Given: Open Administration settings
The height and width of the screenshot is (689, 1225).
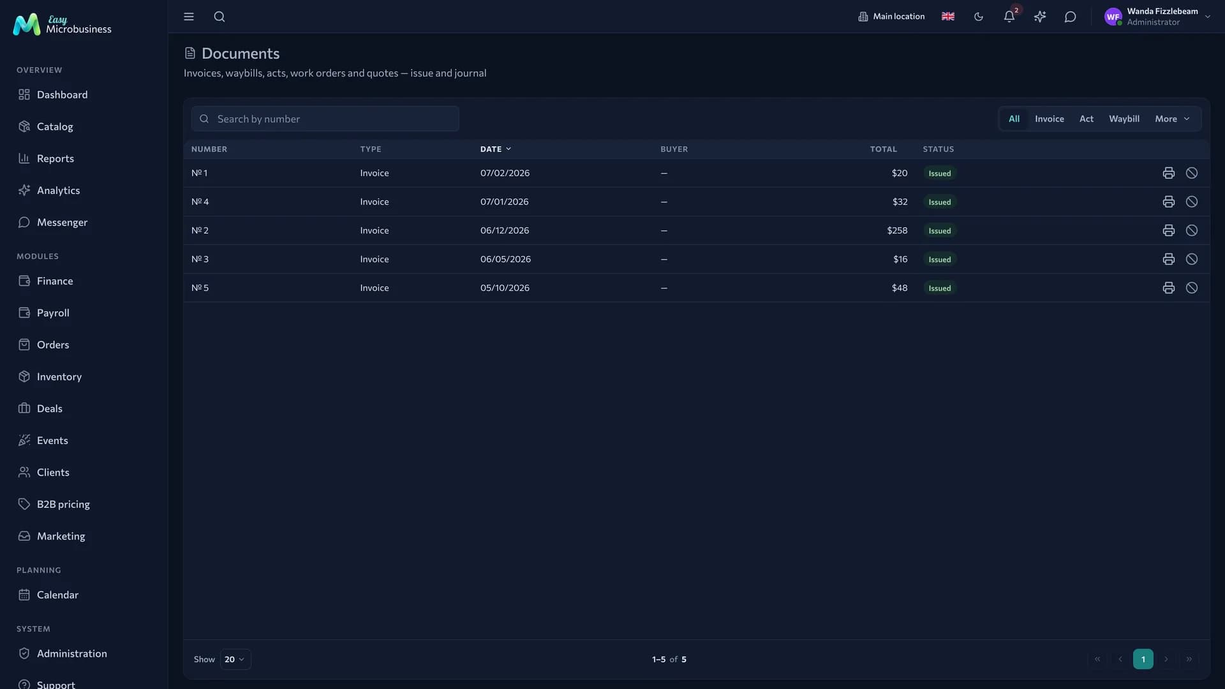Looking at the screenshot, I should 84,653.
